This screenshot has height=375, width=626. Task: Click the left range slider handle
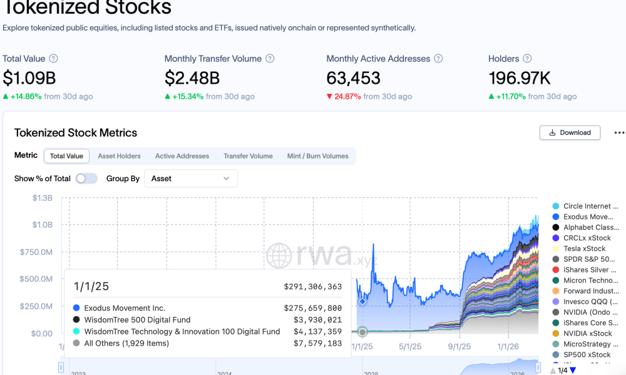61,366
